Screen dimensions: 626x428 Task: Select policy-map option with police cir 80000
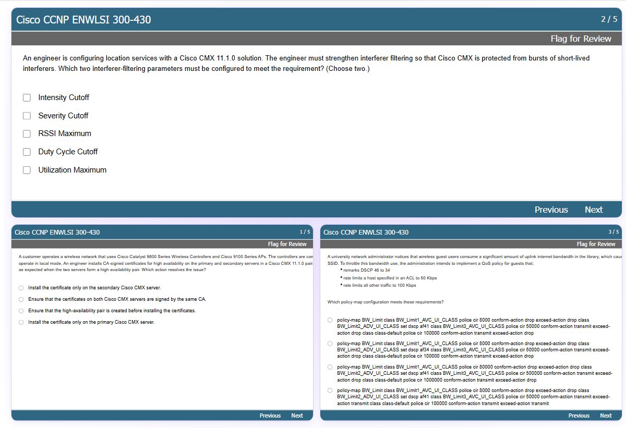click(x=330, y=367)
